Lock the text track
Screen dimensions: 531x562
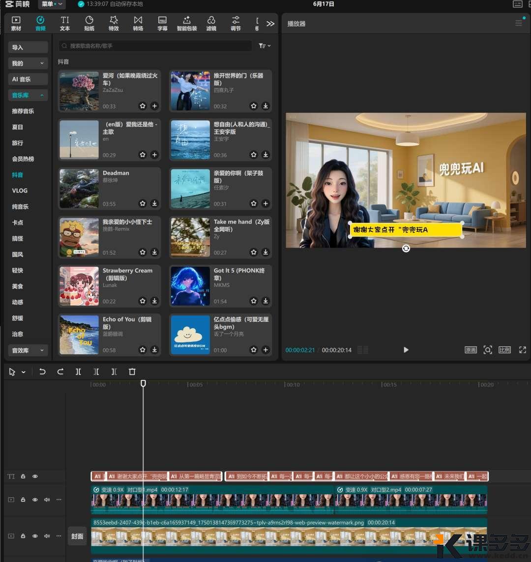point(23,477)
